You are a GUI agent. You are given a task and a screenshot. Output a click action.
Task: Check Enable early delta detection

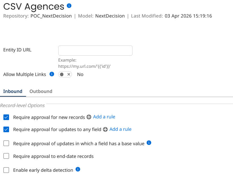pyautogui.click(x=6, y=170)
